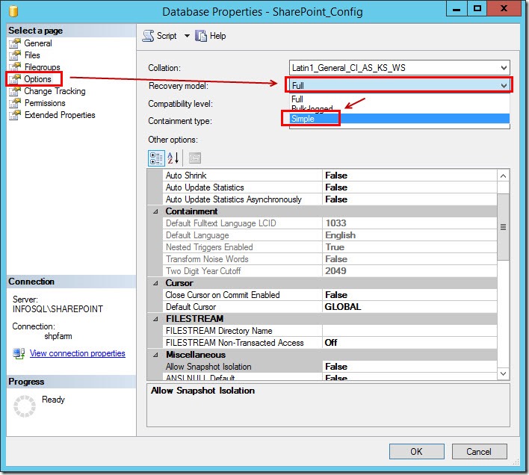The image size is (529, 475).
Task: Open the Recovery model dropdown arrow
Action: [x=504, y=86]
